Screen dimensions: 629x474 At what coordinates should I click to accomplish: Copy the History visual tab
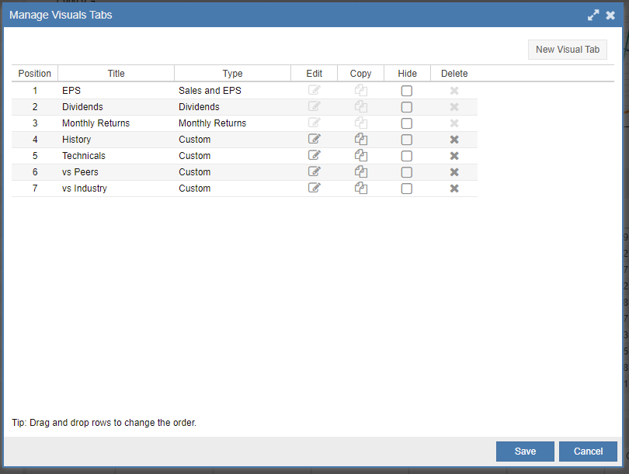pos(361,140)
